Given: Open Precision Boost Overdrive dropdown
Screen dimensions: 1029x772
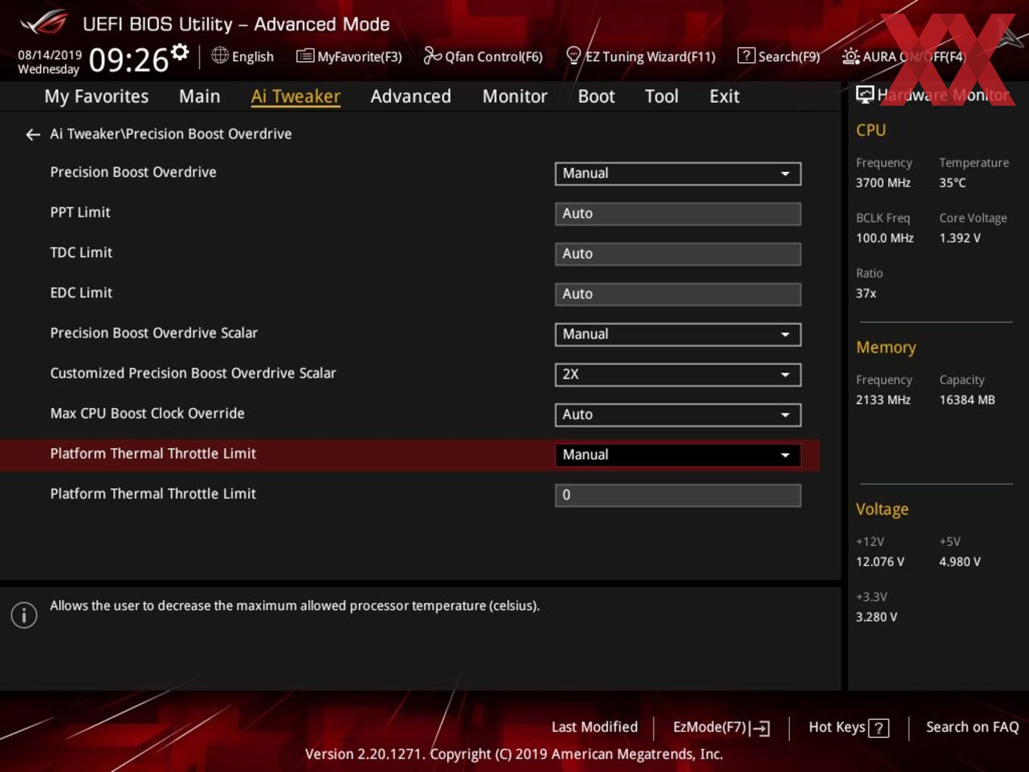Looking at the screenshot, I should click(678, 173).
